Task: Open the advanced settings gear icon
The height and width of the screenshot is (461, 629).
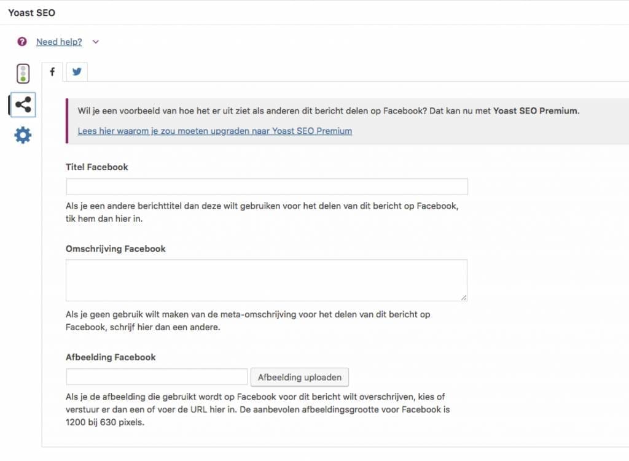Action: 23,135
